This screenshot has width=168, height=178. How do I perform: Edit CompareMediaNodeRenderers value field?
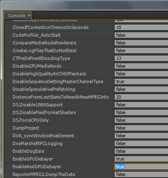(141, 43)
